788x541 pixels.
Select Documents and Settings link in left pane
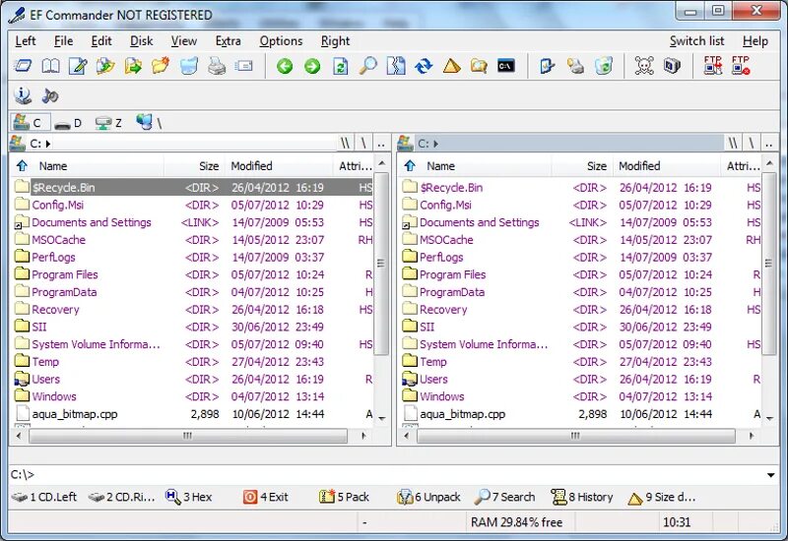click(192, 222)
